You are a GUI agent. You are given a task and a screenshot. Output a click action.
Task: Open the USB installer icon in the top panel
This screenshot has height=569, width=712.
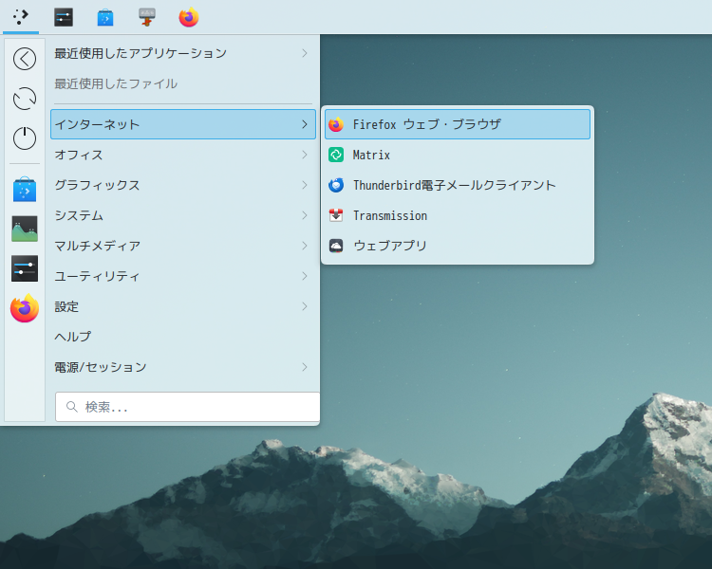(146, 17)
